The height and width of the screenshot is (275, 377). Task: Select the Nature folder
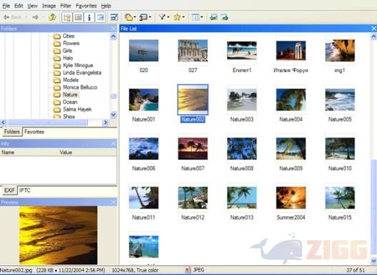[70, 94]
